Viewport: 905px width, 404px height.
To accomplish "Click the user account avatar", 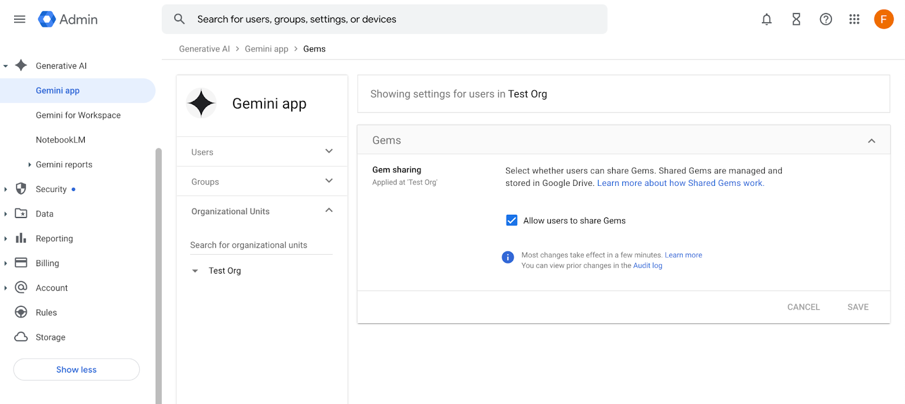I will point(883,19).
